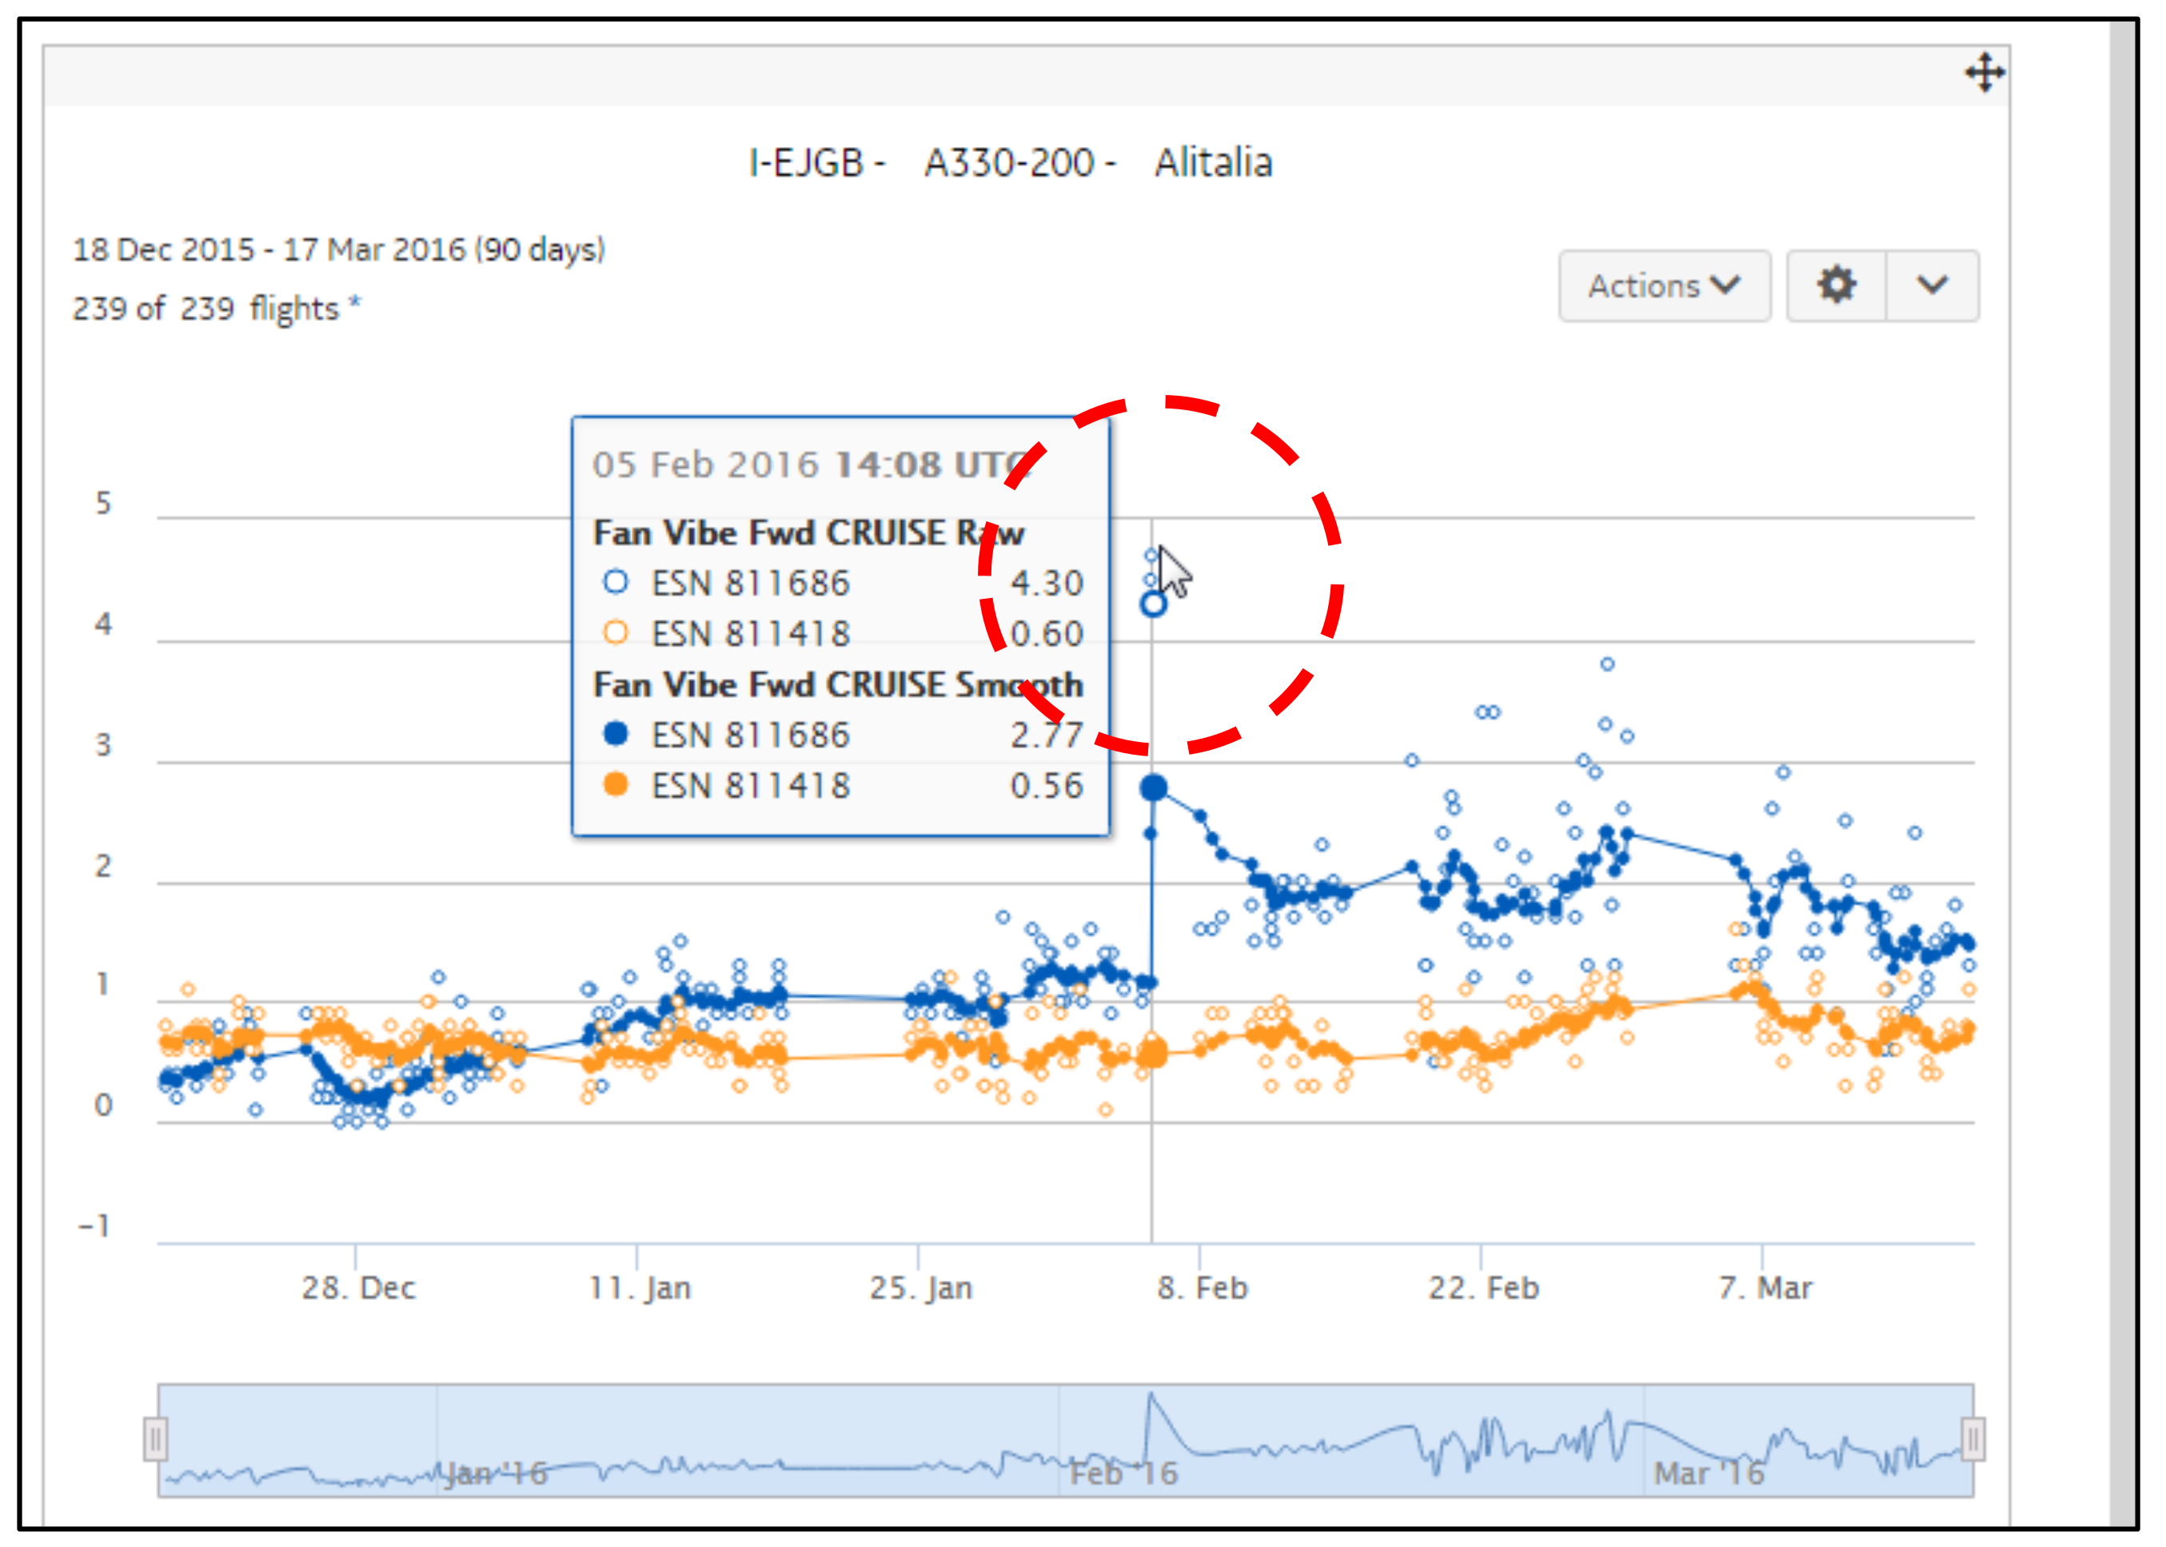Click the Feb '16 navigator label
Viewport: 2166px width, 1547px height.
(1123, 1473)
